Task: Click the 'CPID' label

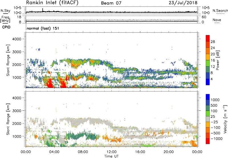Action: pos(6,27)
